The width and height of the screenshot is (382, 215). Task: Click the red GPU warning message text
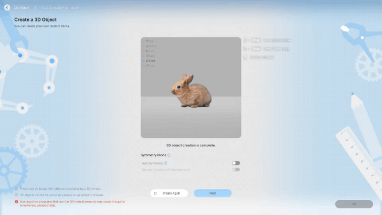(x=72, y=203)
